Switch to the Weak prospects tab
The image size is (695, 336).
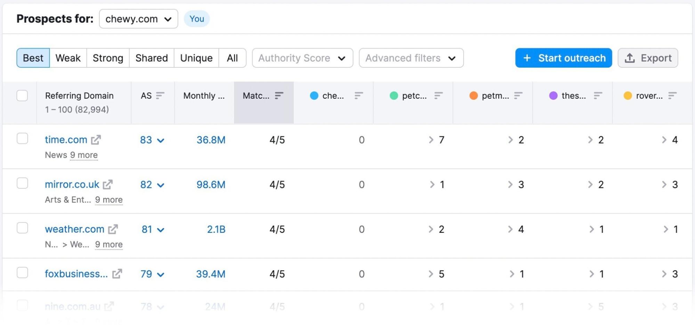click(68, 58)
